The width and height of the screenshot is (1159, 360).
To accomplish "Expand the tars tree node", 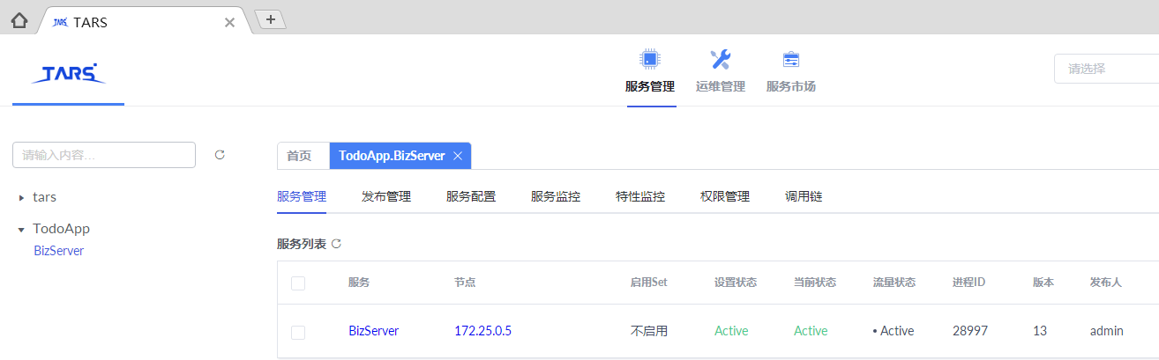I will [21, 198].
